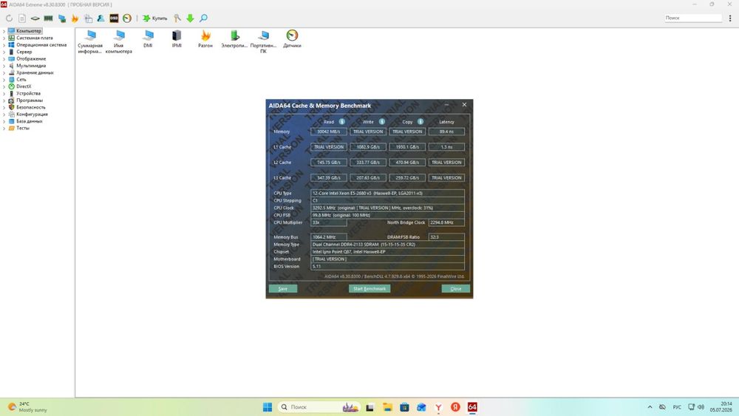The width and height of the screenshot is (739, 416).
Task: Click the Memory Latency 89.4 ns value
Action: [446, 132]
